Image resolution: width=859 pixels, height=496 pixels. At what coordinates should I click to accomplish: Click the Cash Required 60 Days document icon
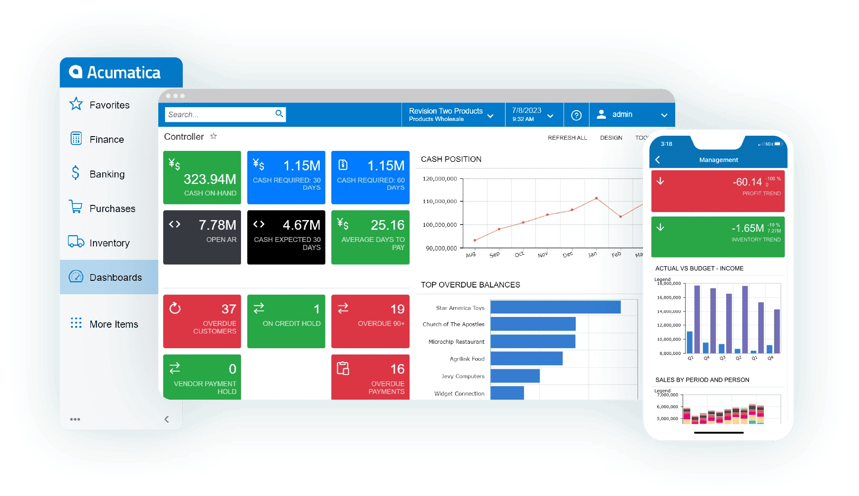(343, 165)
